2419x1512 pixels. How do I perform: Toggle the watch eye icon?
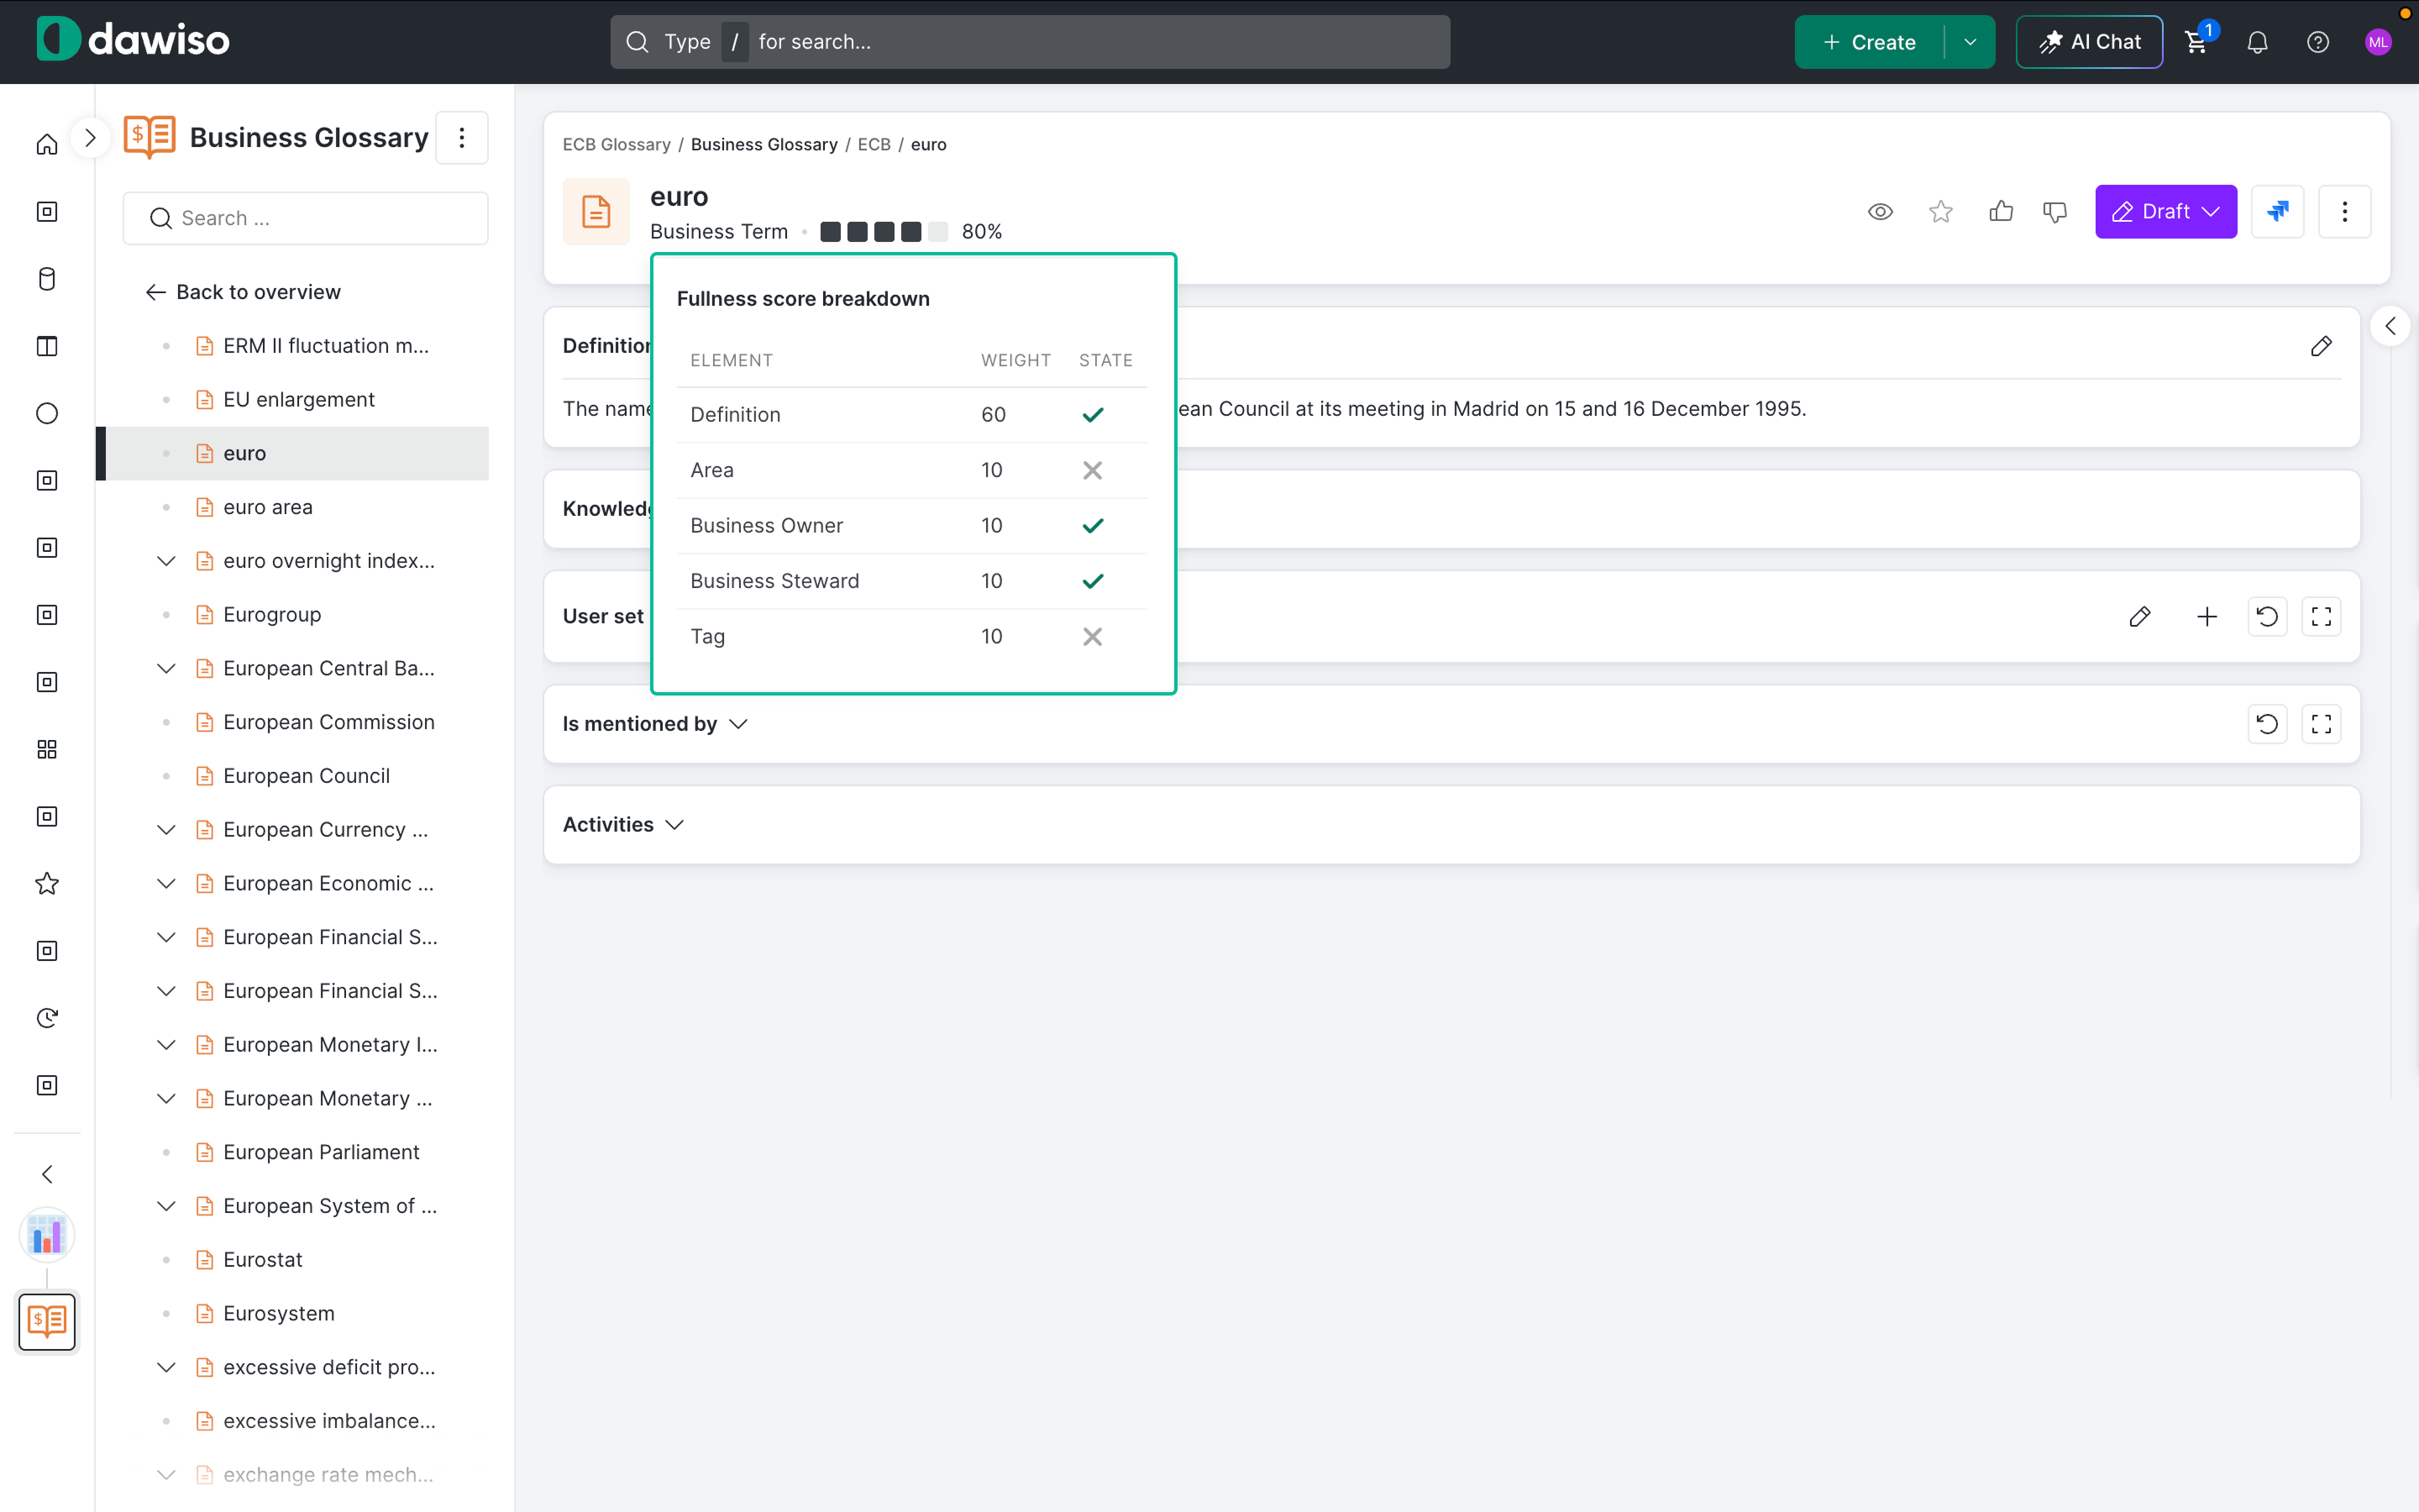(x=1881, y=211)
